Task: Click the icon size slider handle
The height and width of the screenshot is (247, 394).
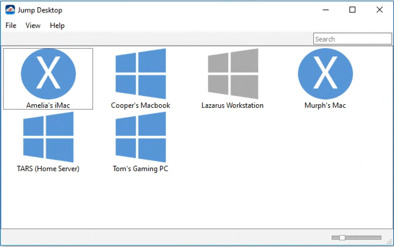Action: point(342,238)
